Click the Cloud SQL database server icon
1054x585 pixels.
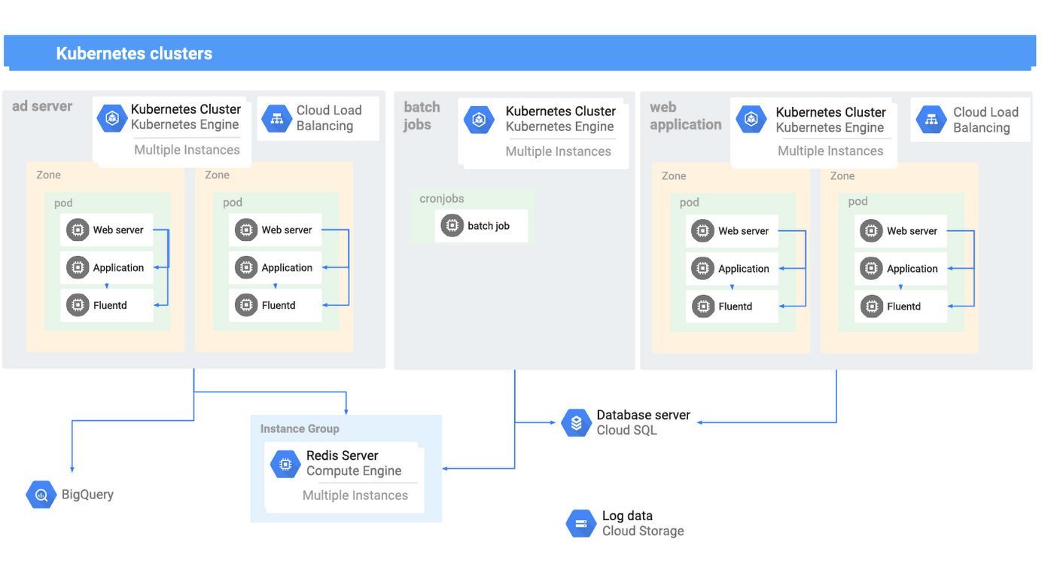(x=577, y=423)
